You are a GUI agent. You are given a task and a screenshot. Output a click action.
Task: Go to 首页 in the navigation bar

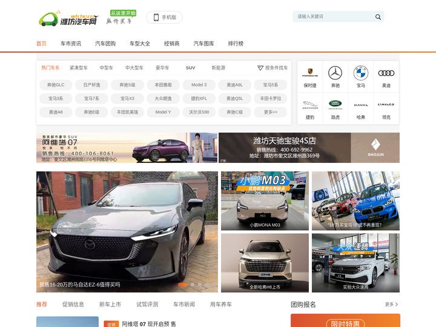tap(41, 44)
